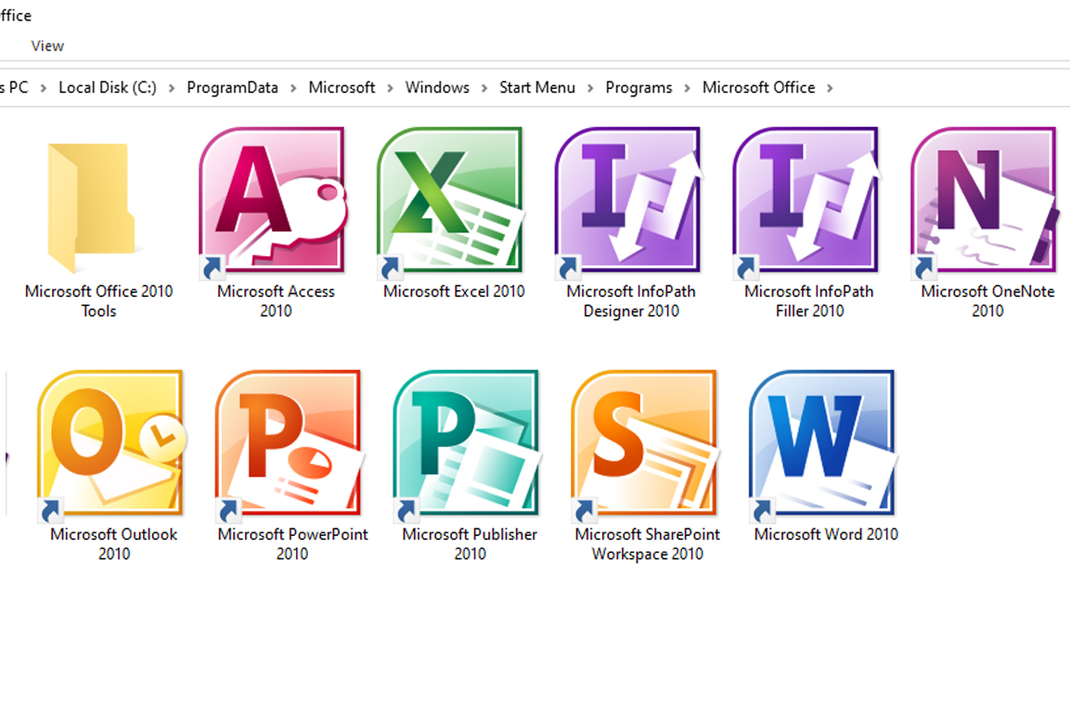The height and width of the screenshot is (715, 1070).
Task: Click the 'Microsoft Excel 2010' file name
Action: pos(454,292)
